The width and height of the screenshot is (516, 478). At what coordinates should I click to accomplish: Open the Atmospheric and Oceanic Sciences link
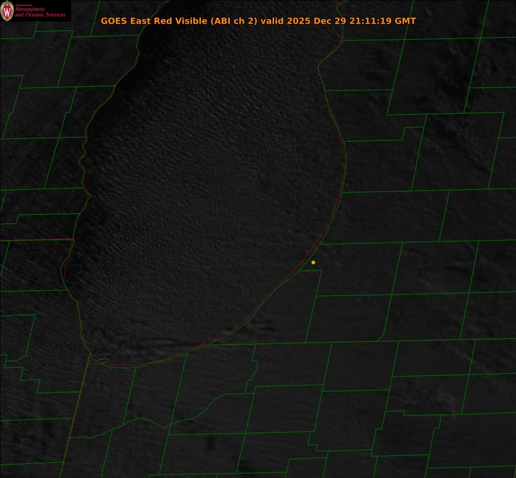[x=40, y=12]
